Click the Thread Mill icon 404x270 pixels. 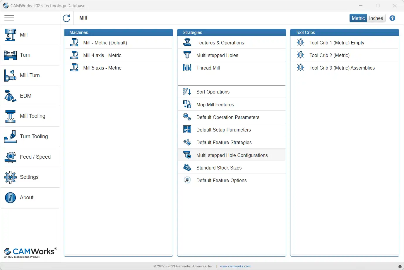tap(187, 67)
